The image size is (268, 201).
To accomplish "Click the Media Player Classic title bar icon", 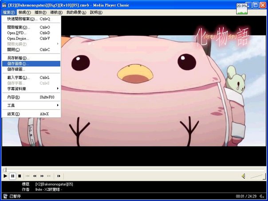I will click(x=4, y=5).
